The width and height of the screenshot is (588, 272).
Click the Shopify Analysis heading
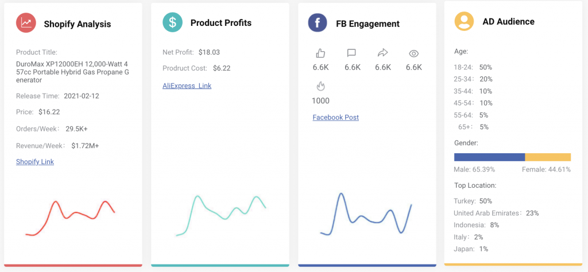pyautogui.click(x=78, y=24)
